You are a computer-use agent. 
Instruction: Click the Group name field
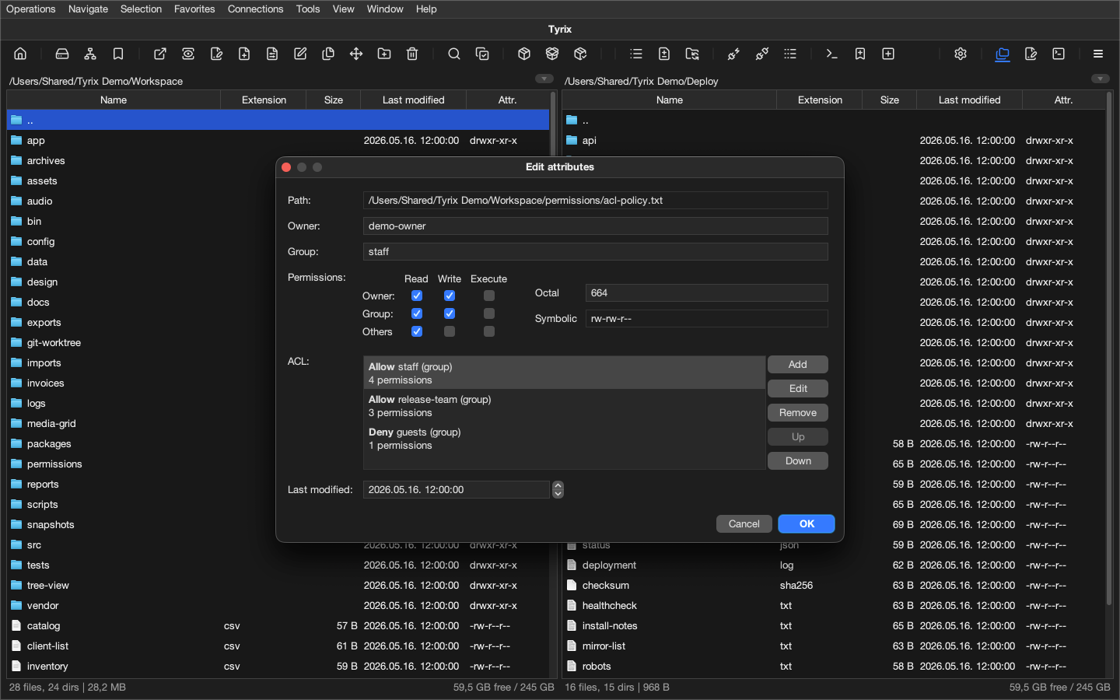pos(596,252)
